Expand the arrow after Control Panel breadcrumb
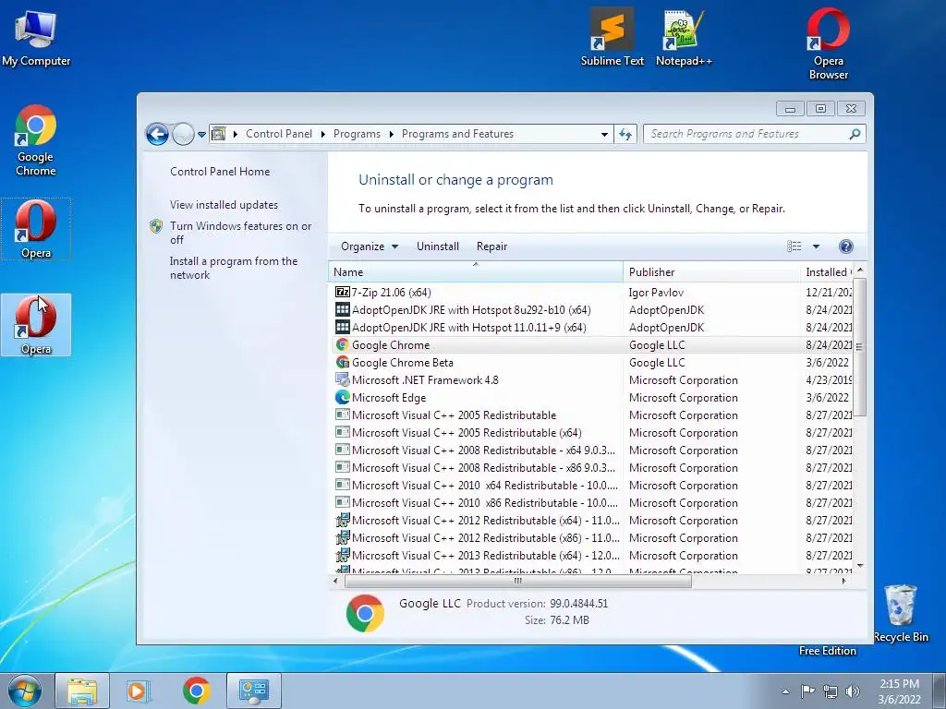Image resolution: width=946 pixels, height=709 pixels. pyautogui.click(x=322, y=134)
